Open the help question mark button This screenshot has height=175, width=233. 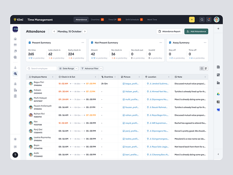tap(15, 155)
